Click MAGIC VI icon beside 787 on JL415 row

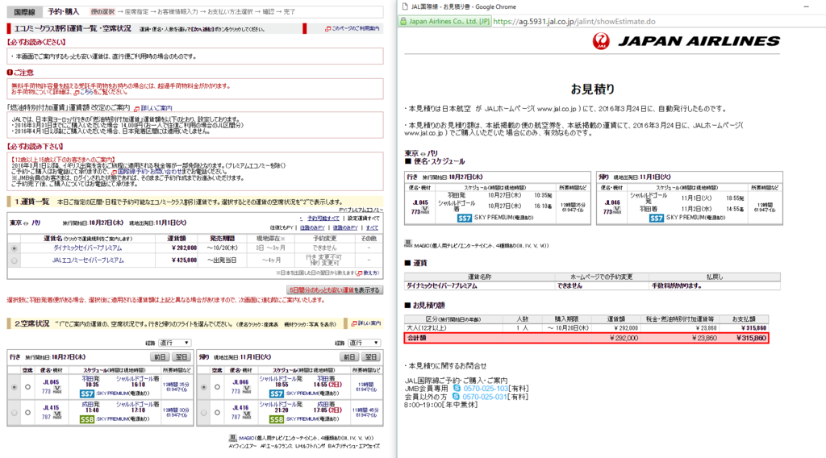click(x=57, y=416)
